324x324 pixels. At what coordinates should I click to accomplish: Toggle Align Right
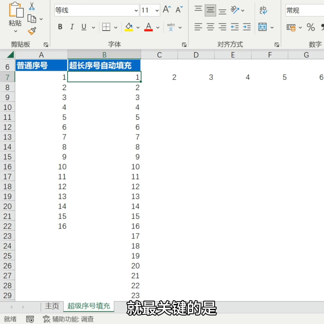[x=223, y=27]
